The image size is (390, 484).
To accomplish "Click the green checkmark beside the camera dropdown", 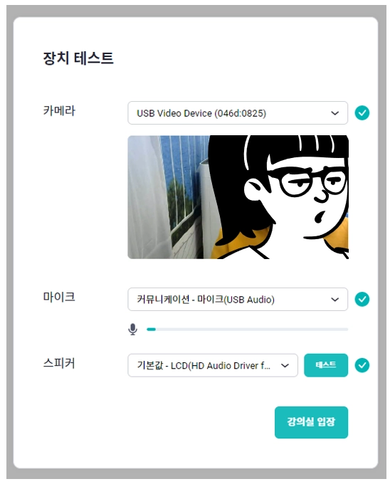I will point(362,112).
